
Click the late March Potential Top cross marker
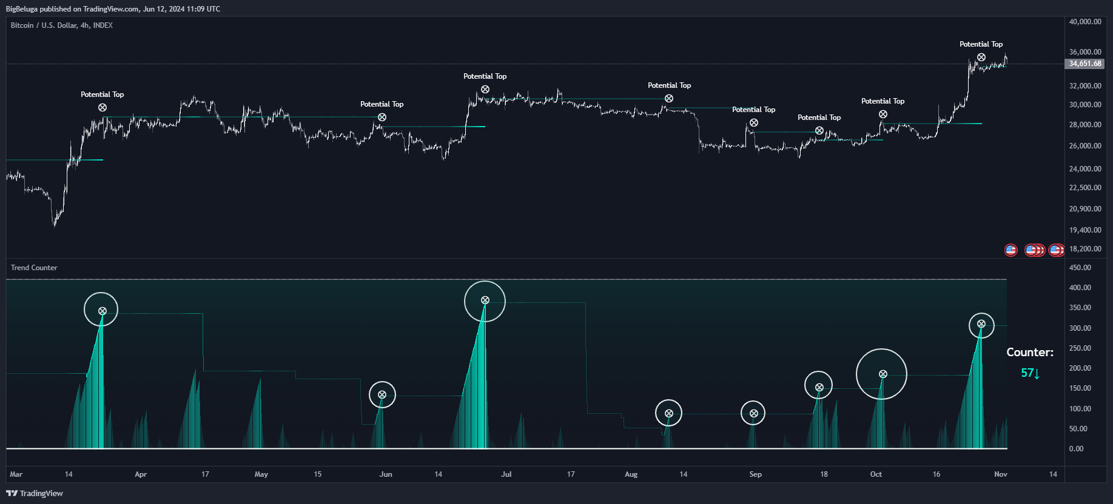[103, 108]
